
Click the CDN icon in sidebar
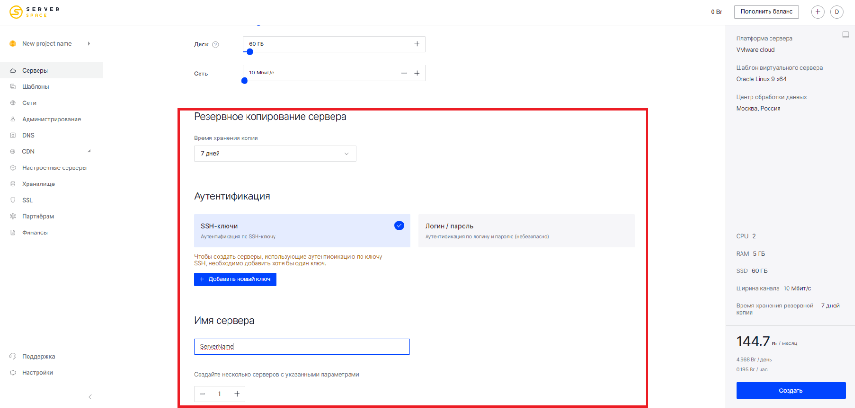click(x=13, y=152)
